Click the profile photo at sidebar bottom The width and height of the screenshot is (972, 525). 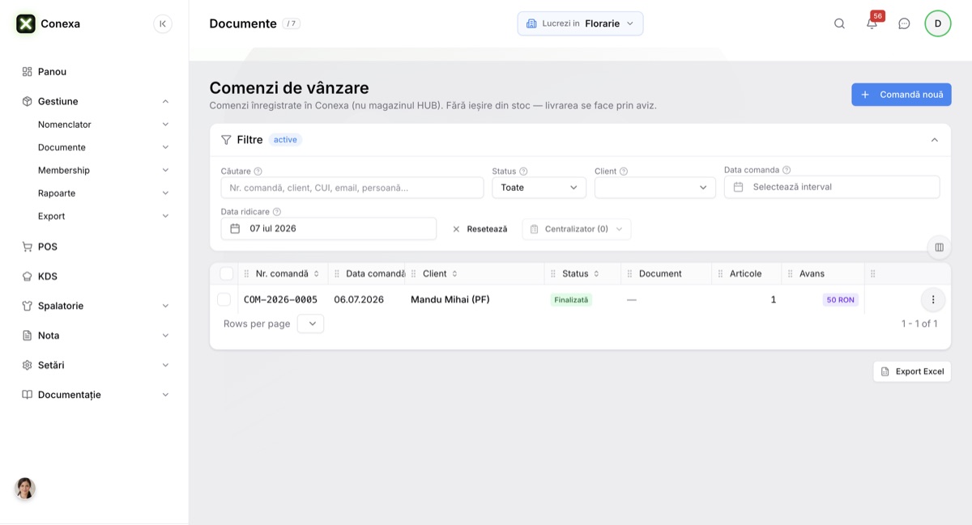click(x=25, y=489)
